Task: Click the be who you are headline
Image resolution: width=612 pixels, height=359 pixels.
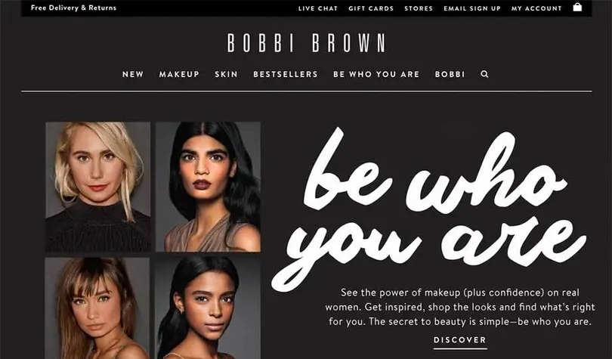Action: (x=428, y=209)
